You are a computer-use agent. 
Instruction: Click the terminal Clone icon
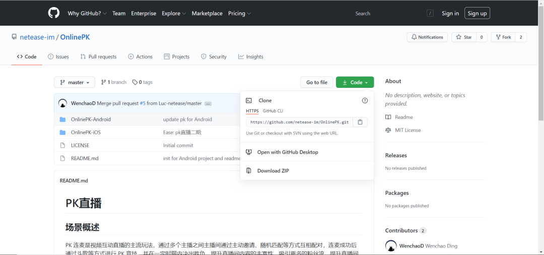[249, 100]
